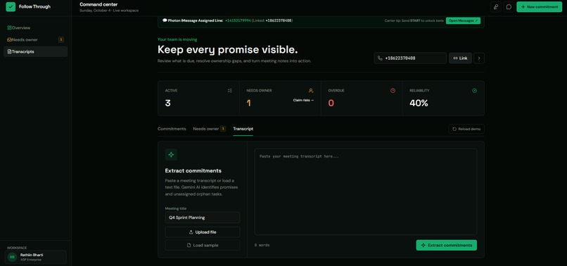Click the Upload file button
The height and width of the screenshot is (266, 567).
point(203,232)
